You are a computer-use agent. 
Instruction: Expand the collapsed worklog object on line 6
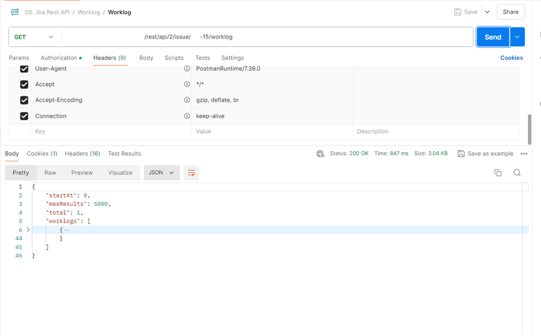[28, 229]
